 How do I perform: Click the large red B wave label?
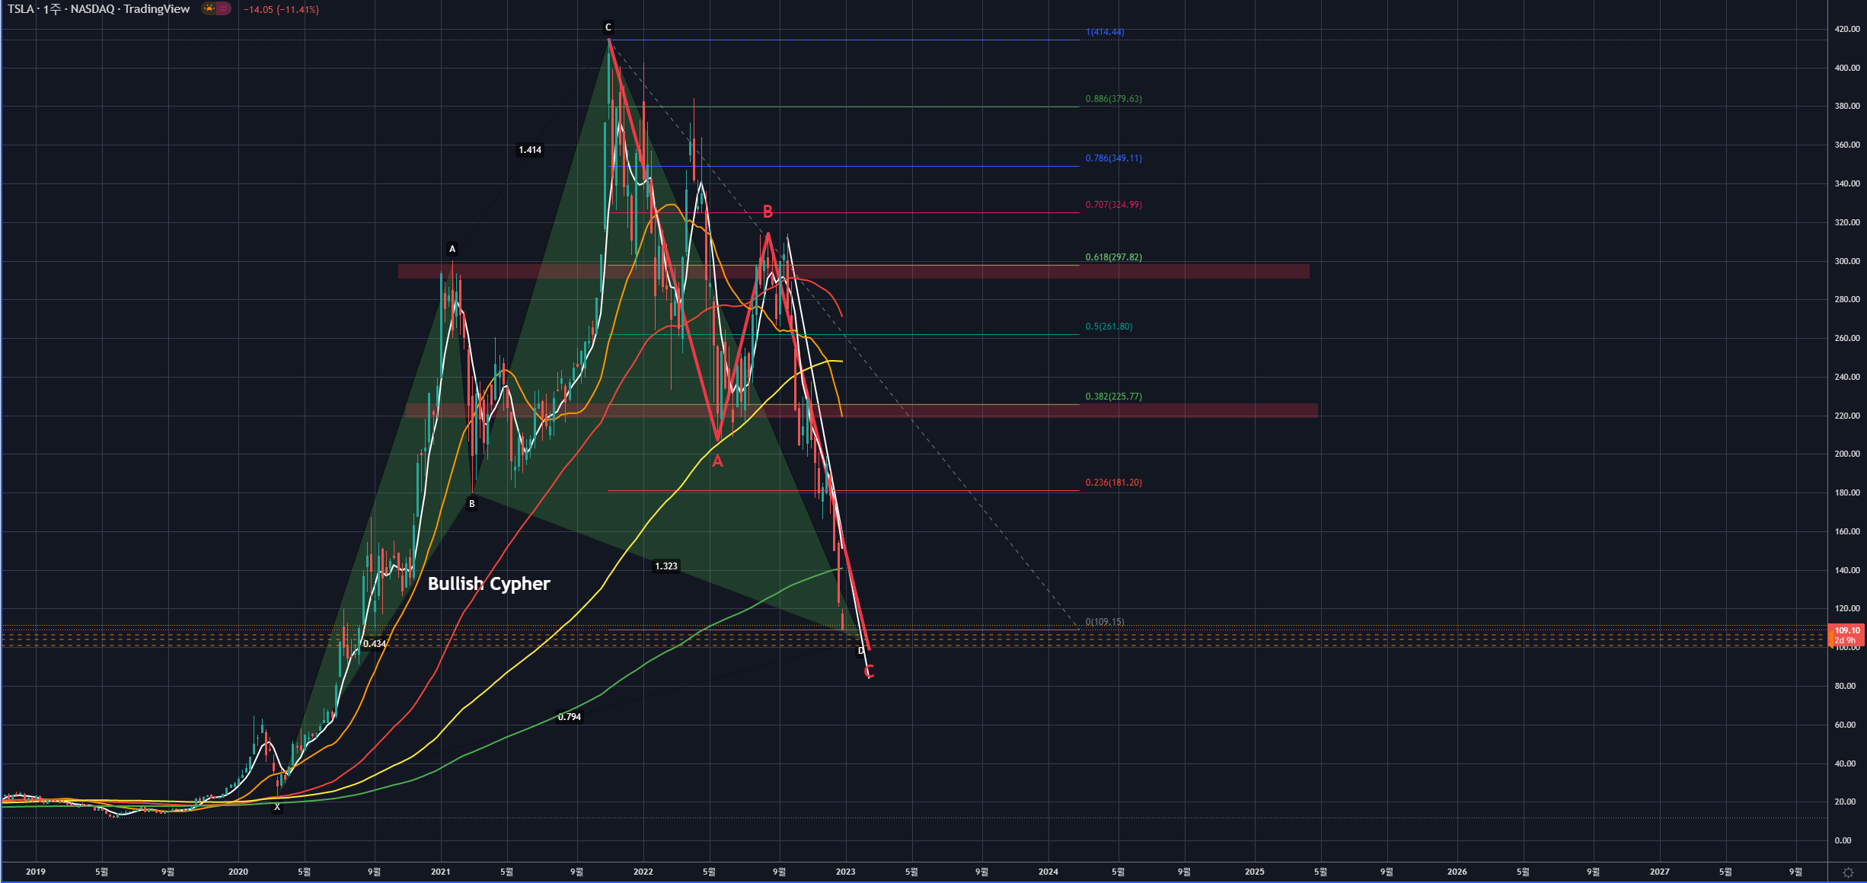tap(768, 212)
